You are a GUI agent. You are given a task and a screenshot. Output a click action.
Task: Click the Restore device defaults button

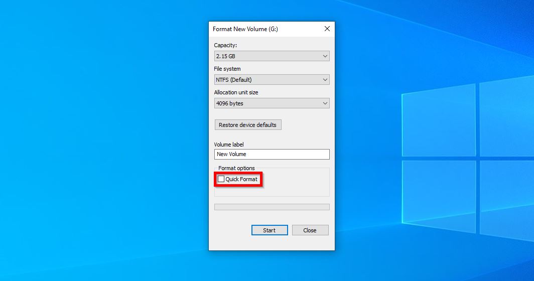248,125
